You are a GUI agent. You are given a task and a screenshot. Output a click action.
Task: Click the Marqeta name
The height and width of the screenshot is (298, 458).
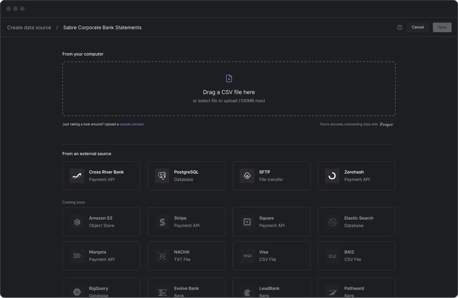[x=98, y=252]
